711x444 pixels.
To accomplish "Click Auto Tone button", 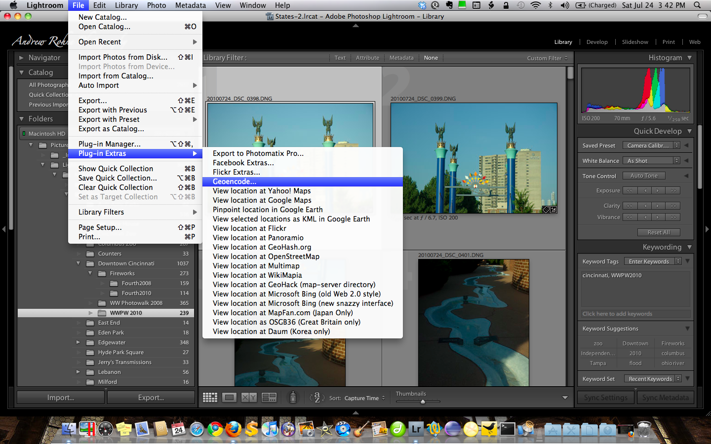I will pos(644,176).
